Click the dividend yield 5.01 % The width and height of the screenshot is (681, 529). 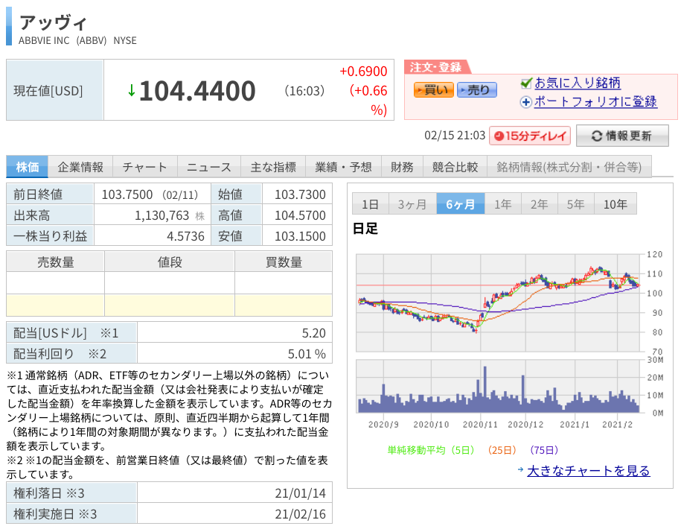307,354
